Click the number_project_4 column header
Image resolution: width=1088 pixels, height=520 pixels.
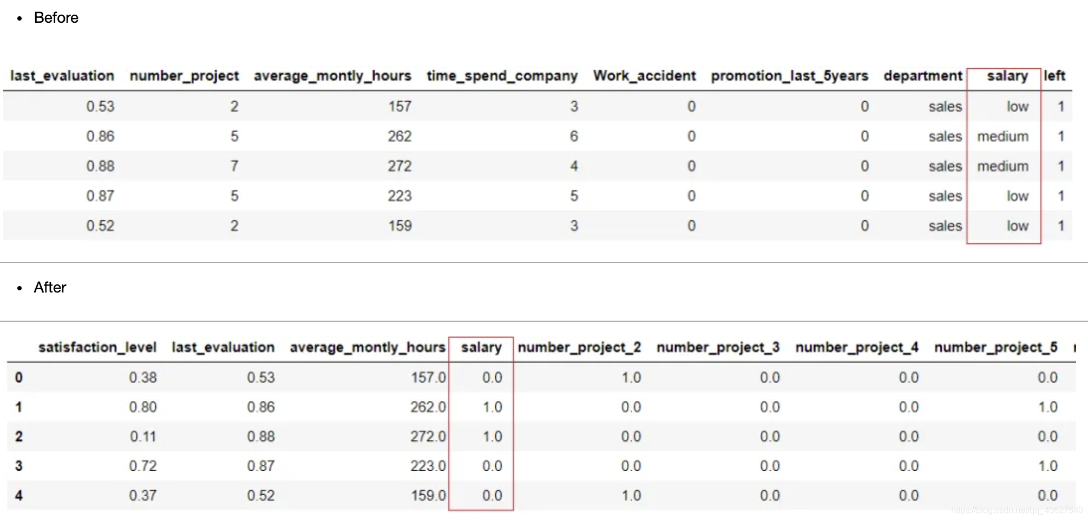tap(857, 347)
